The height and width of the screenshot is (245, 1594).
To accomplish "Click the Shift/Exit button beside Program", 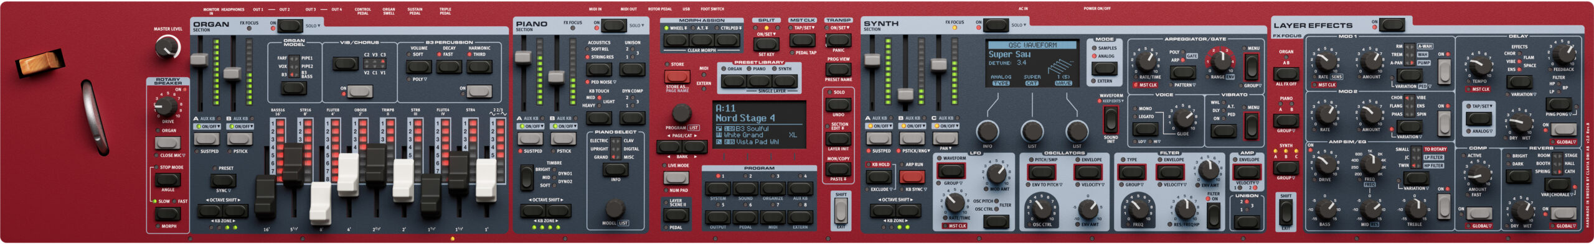I will [841, 211].
